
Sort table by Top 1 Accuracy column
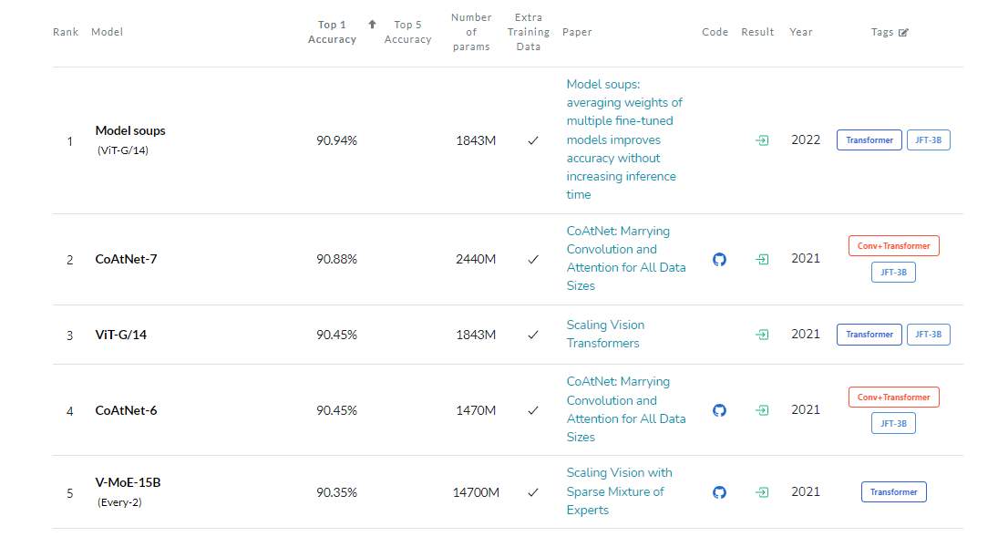(332, 32)
